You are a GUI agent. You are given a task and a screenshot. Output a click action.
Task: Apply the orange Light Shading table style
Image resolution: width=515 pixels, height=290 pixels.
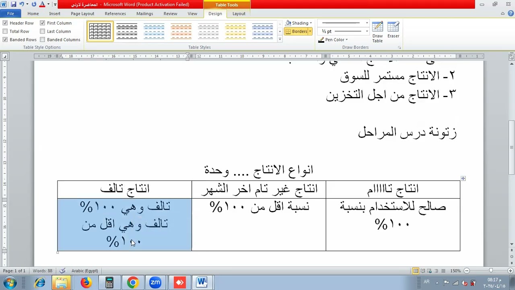coord(181,31)
